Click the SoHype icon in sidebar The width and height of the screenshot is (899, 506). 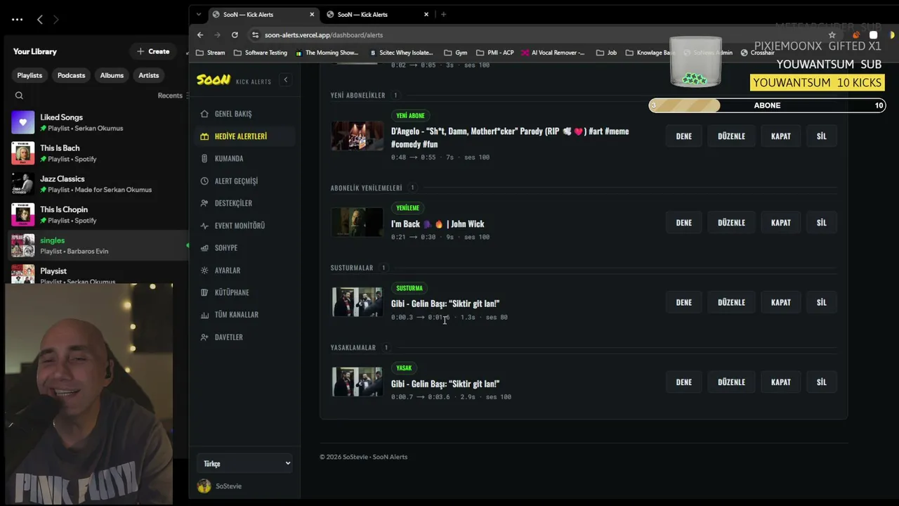pyautogui.click(x=204, y=248)
